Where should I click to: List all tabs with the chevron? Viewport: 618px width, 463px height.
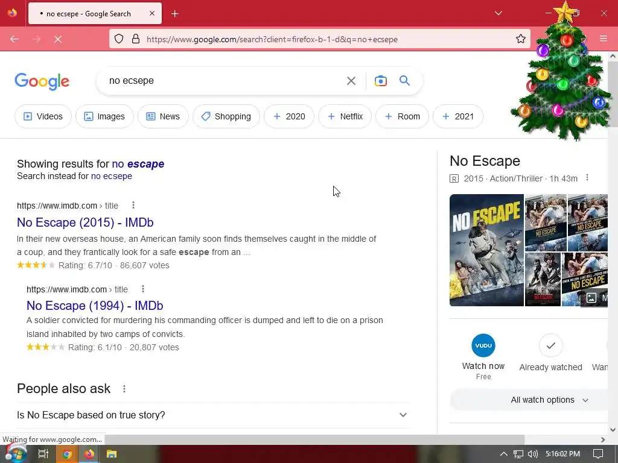(498, 13)
